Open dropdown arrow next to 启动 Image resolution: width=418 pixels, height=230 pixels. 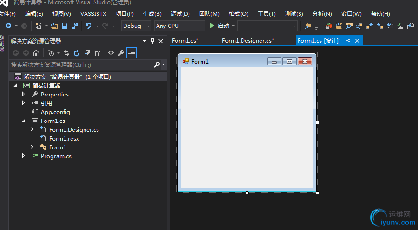point(233,26)
